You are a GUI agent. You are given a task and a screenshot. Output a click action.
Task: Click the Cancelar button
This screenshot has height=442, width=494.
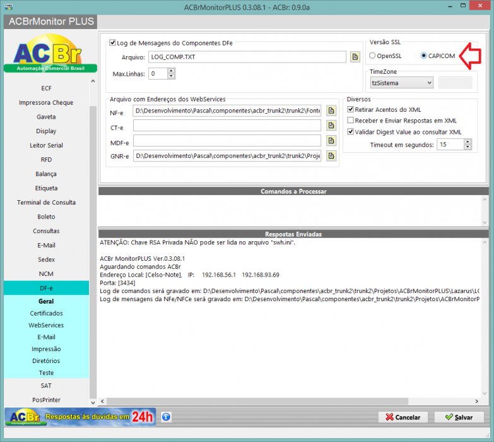(x=403, y=417)
